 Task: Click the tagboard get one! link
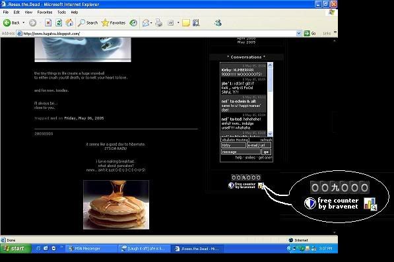pyautogui.click(x=265, y=158)
